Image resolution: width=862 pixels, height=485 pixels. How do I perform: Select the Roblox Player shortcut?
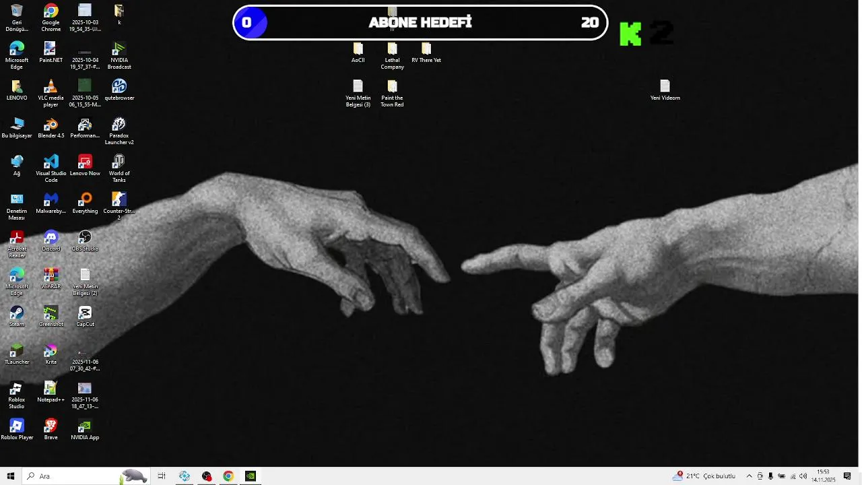coord(17,430)
